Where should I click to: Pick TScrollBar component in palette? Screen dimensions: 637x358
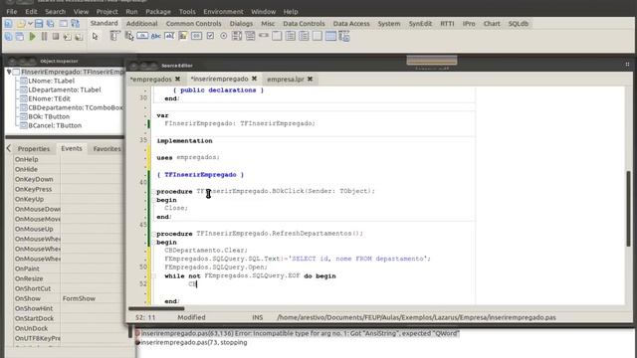coord(264,36)
